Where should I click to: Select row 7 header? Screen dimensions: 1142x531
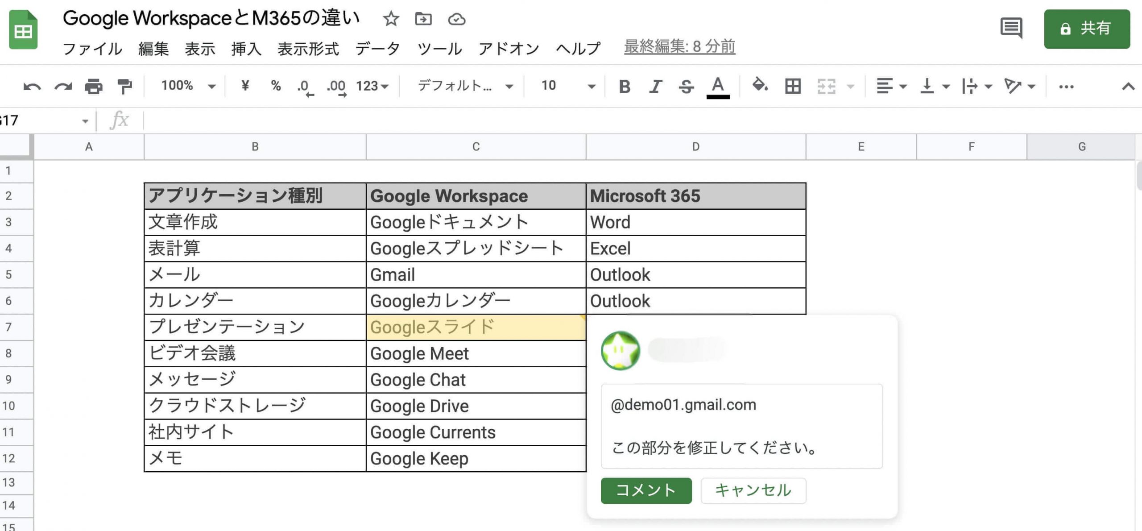pos(16,327)
